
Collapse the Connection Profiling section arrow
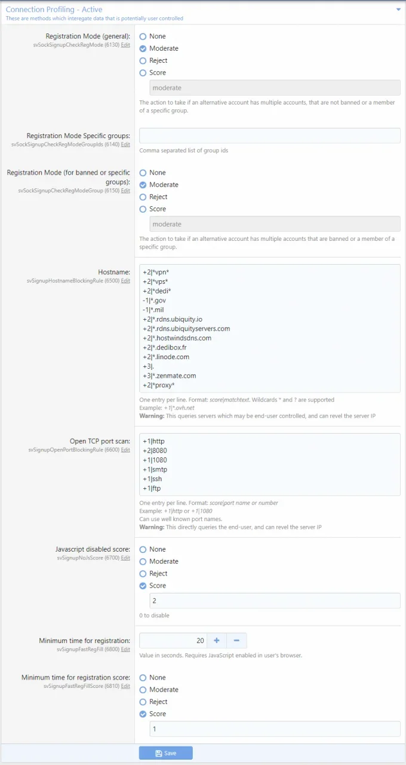(398, 10)
